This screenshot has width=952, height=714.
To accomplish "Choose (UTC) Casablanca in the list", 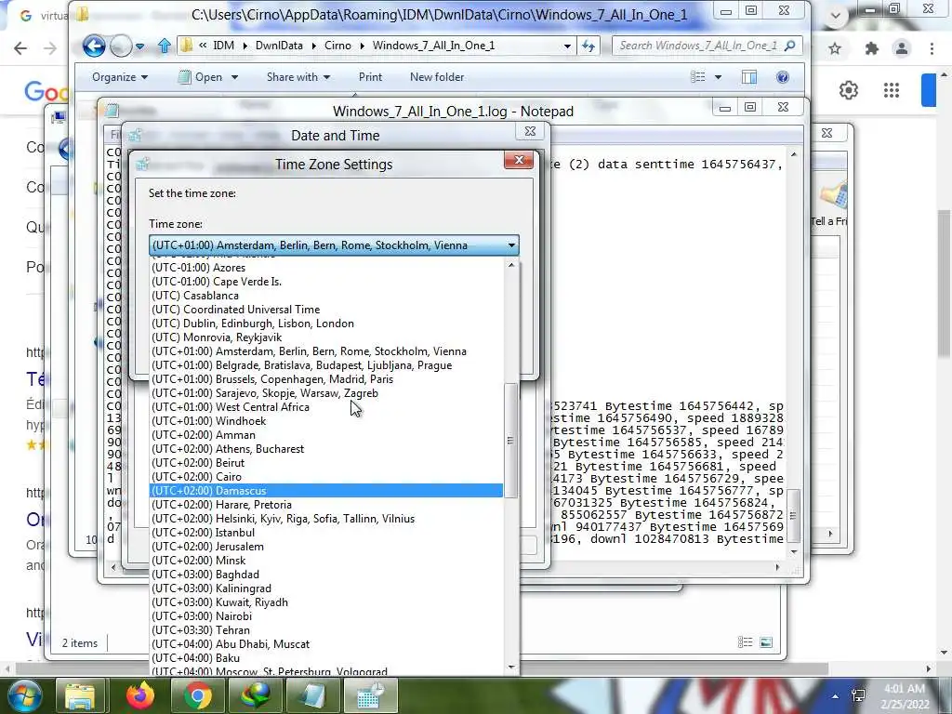I will (x=326, y=296).
